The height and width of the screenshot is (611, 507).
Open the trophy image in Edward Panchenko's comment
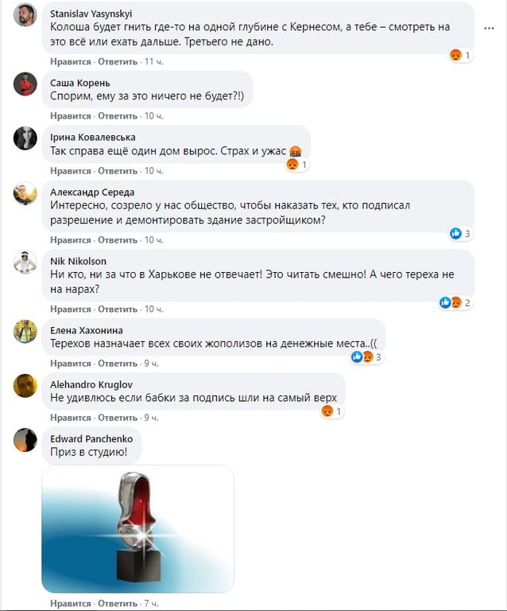pyautogui.click(x=137, y=529)
